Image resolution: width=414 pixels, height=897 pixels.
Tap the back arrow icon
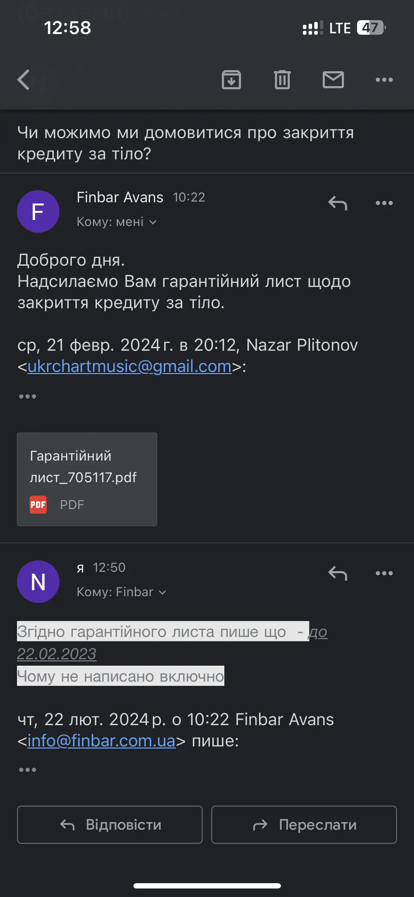click(x=24, y=80)
